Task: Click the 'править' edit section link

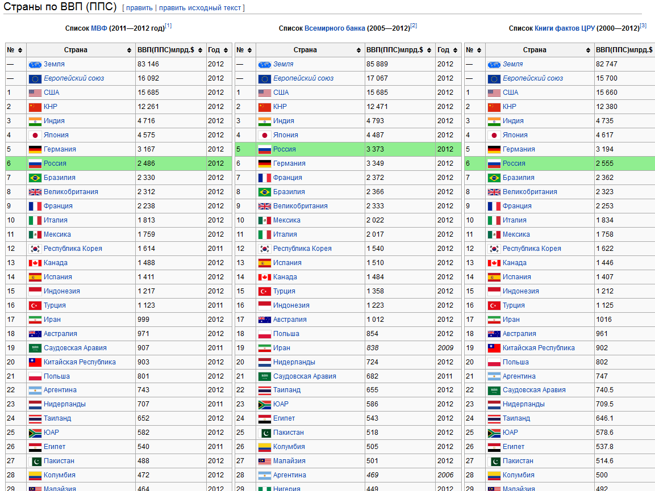Action: 139,8
